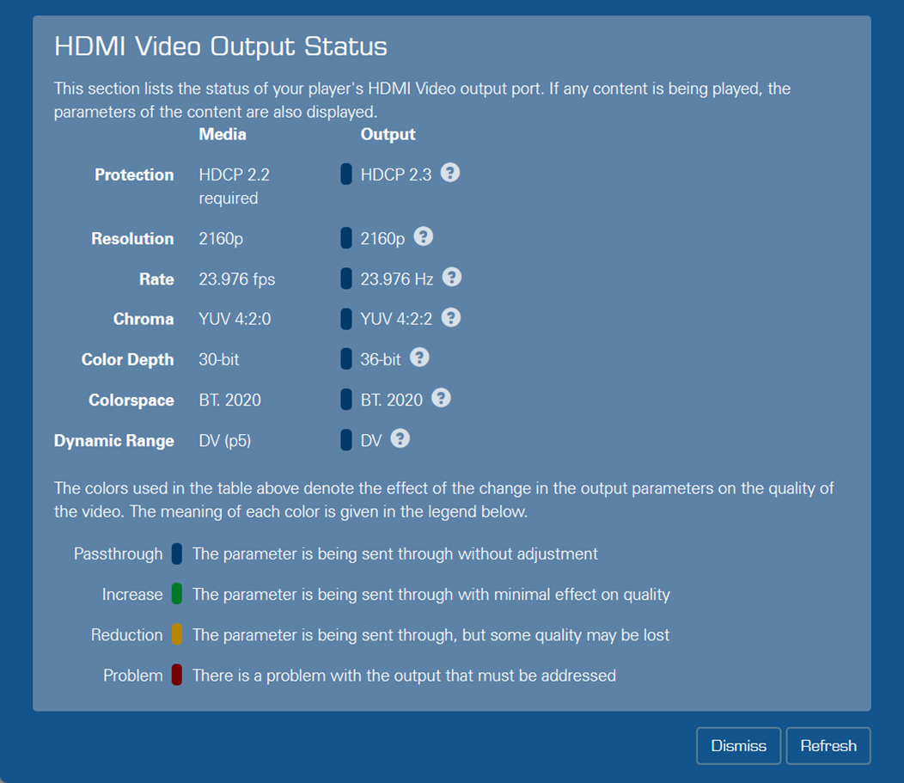Click the Color Depth output status indicator
904x783 pixels.
(346, 358)
